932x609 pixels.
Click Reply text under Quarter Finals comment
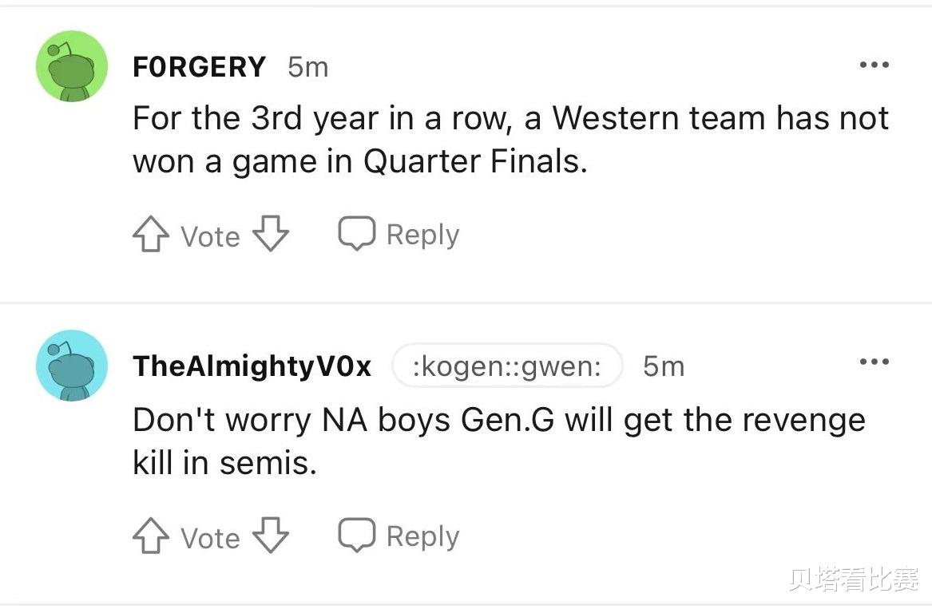click(x=422, y=235)
